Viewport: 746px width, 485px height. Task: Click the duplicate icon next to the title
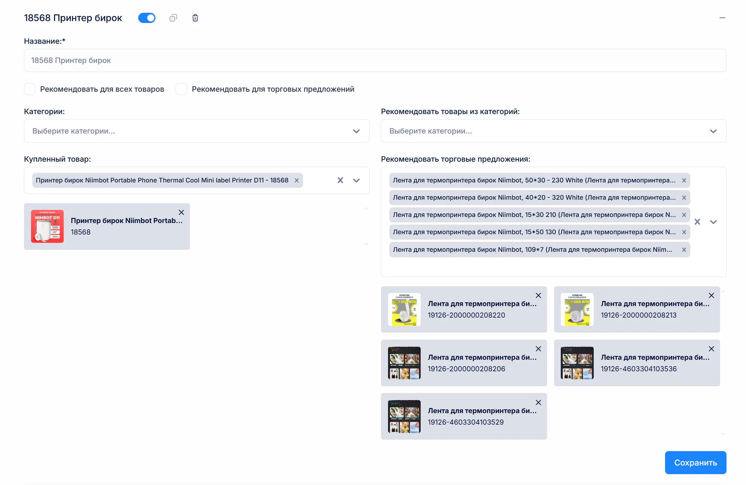173,18
